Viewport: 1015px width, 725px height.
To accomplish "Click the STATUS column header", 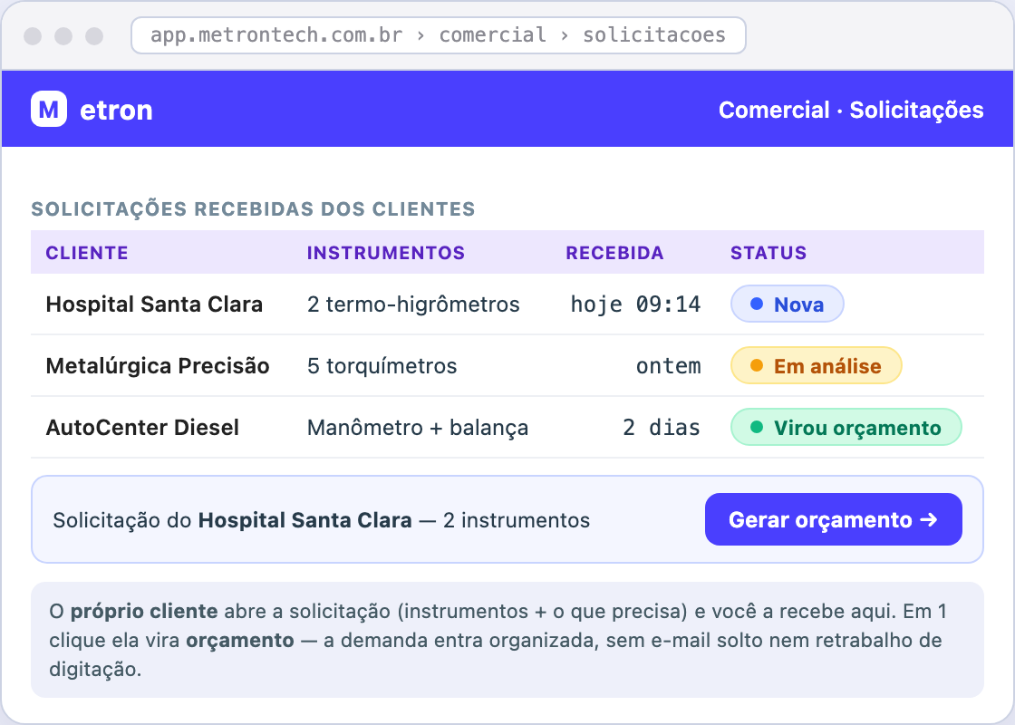I will 768,253.
